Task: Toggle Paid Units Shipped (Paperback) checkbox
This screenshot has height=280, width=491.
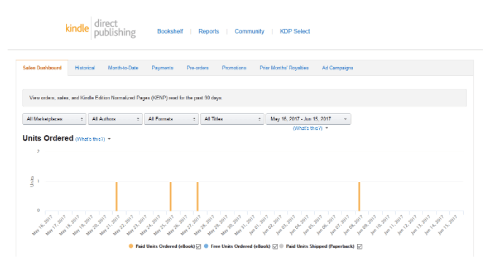Action: [x=359, y=246]
